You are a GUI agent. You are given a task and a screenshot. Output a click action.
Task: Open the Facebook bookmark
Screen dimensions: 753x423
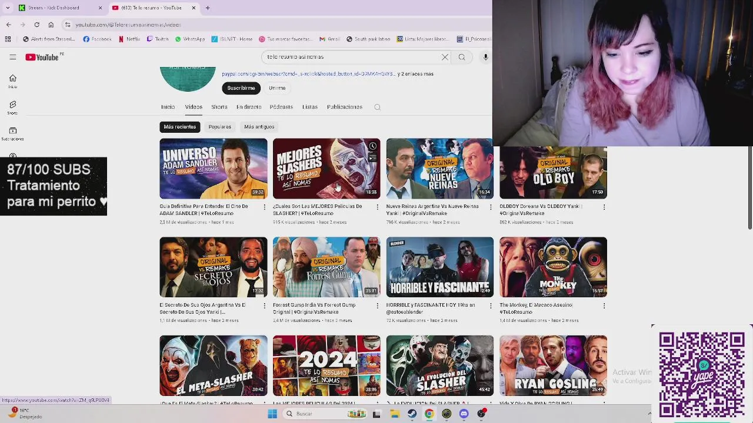pos(98,39)
